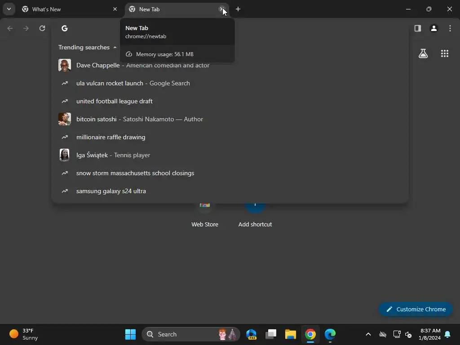Close the New Tab tab
Image resolution: width=460 pixels, height=345 pixels.
222,9
